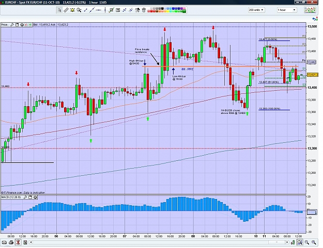
Task: Maximize the MACD panel window icon
Action: (x=30, y=197)
